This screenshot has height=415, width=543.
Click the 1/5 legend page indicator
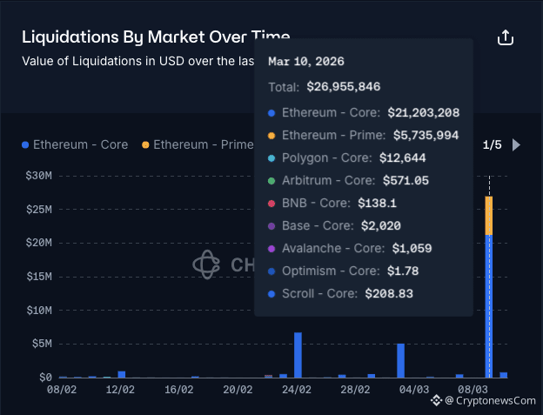click(x=492, y=144)
